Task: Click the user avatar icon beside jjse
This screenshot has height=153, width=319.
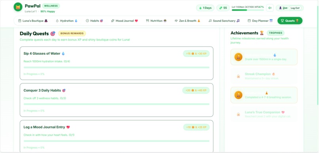Action: click(280, 8)
